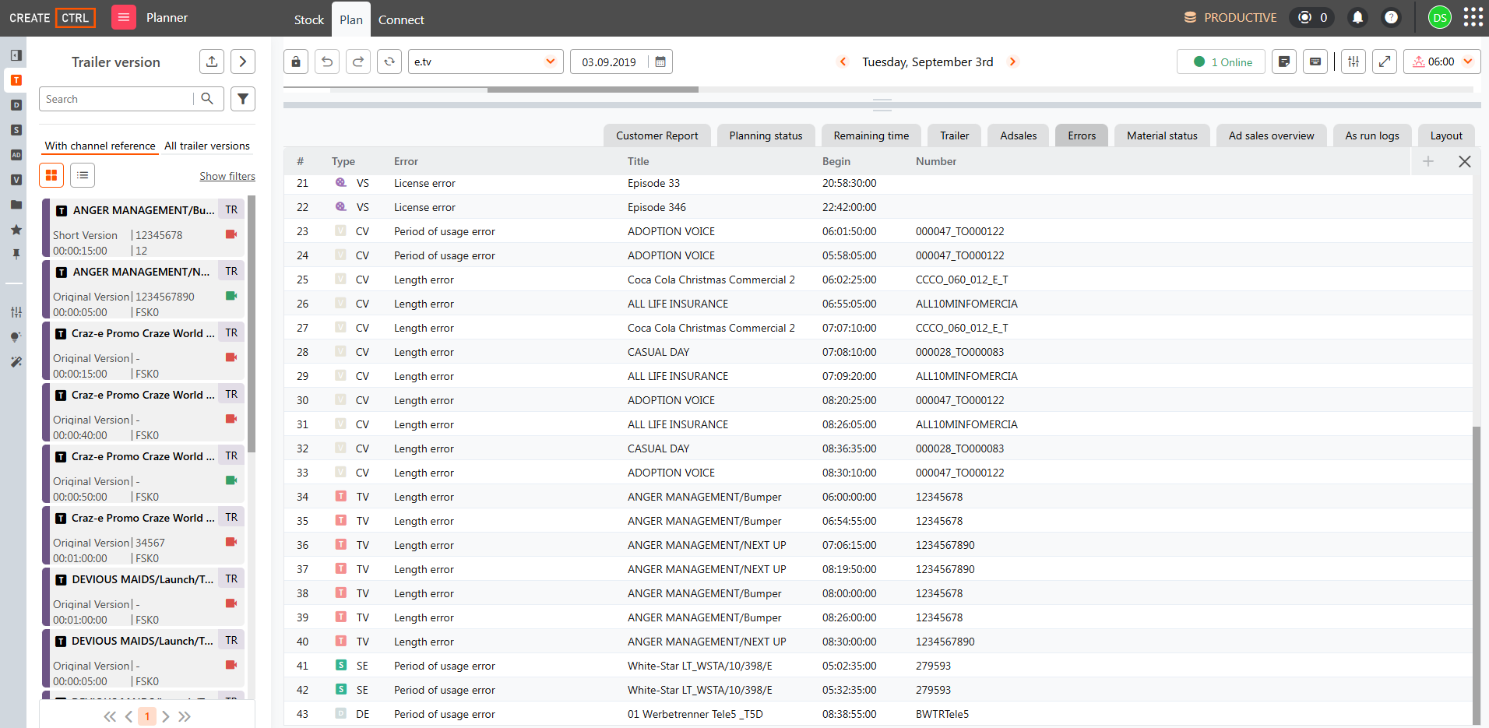Screen dimensions: 1489x728
Task: Click the errors table vertical scrollbar
Action: [1477, 575]
